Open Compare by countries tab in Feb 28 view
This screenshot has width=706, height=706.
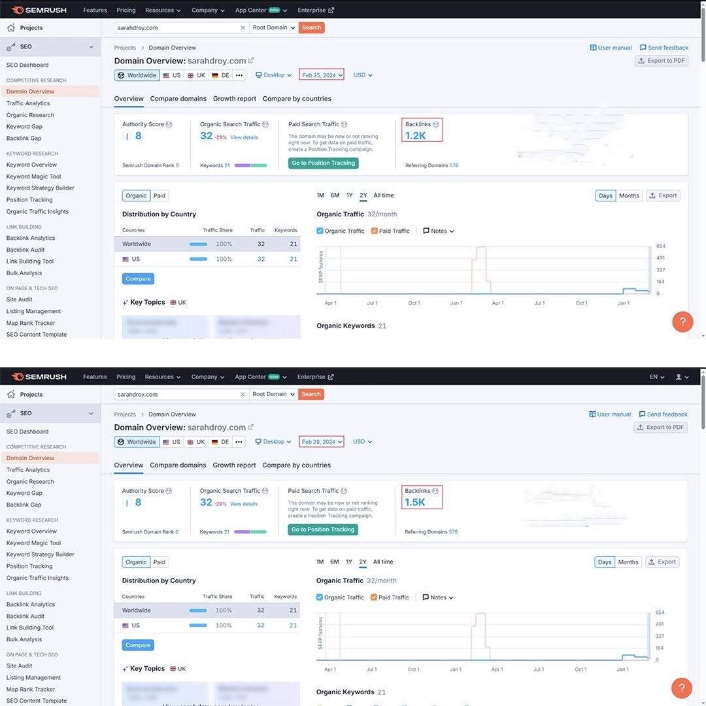point(296,465)
